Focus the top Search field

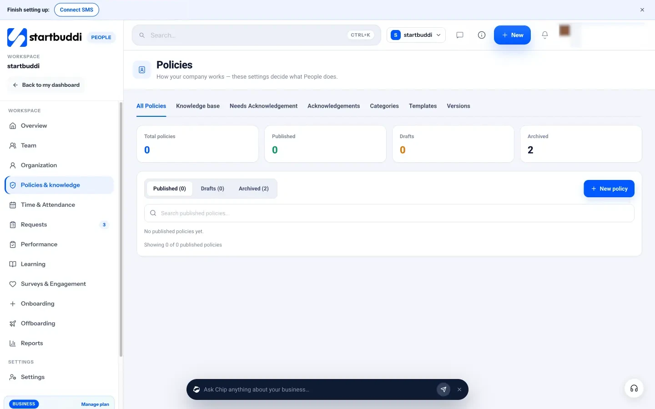[257, 35]
